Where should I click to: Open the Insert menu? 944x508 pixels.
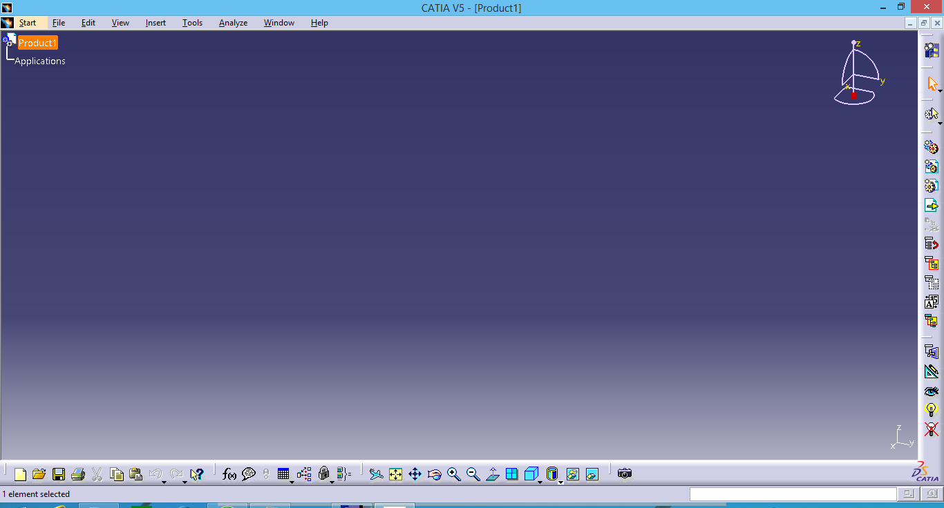click(x=155, y=23)
